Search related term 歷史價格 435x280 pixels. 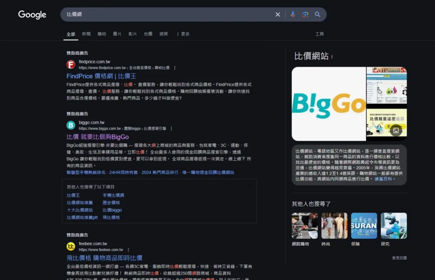coord(111,203)
